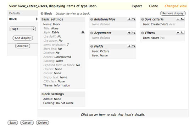This screenshot has width=195, height=129.
Task: Add a new argument with plus icon
Action: pyautogui.click(x=129, y=33)
